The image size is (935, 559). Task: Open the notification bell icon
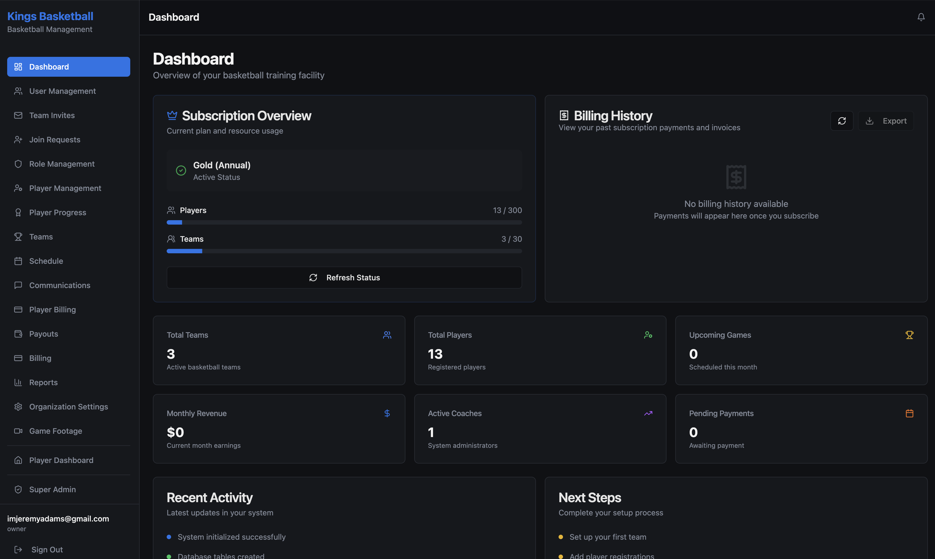pos(921,17)
